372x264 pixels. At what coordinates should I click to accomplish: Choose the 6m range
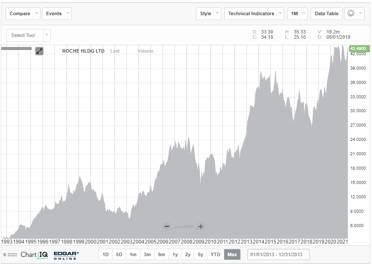click(162, 254)
